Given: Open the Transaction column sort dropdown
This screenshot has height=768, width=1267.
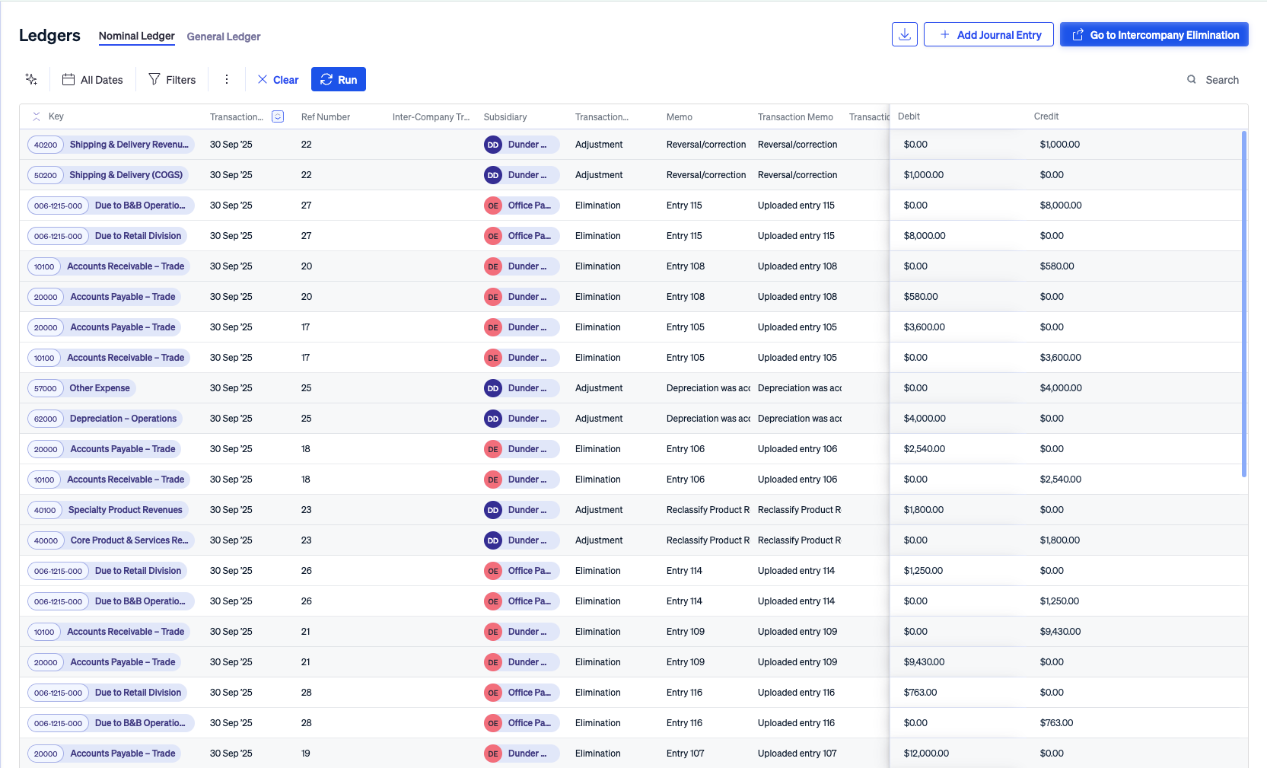Looking at the screenshot, I should (x=278, y=116).
